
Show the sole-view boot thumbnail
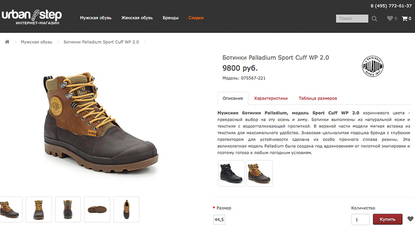click(x=97, y=209)
